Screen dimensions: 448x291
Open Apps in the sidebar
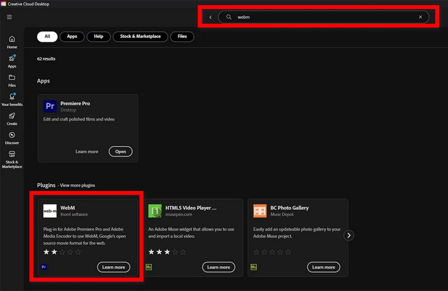(x=12, y=62)
